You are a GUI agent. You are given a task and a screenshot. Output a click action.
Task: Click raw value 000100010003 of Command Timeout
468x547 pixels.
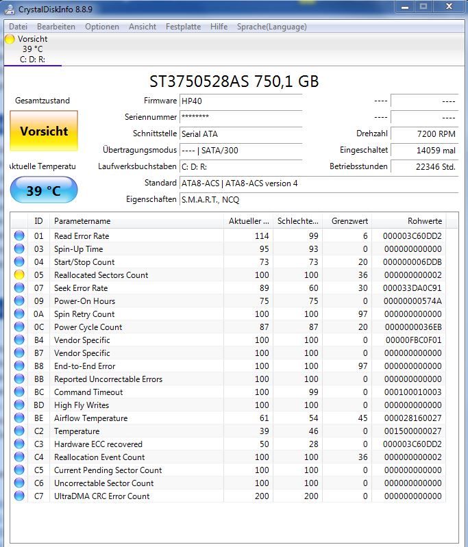(412, 392)
